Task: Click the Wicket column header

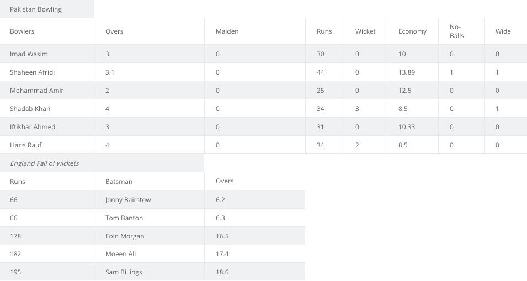Action: coord(365,31)
